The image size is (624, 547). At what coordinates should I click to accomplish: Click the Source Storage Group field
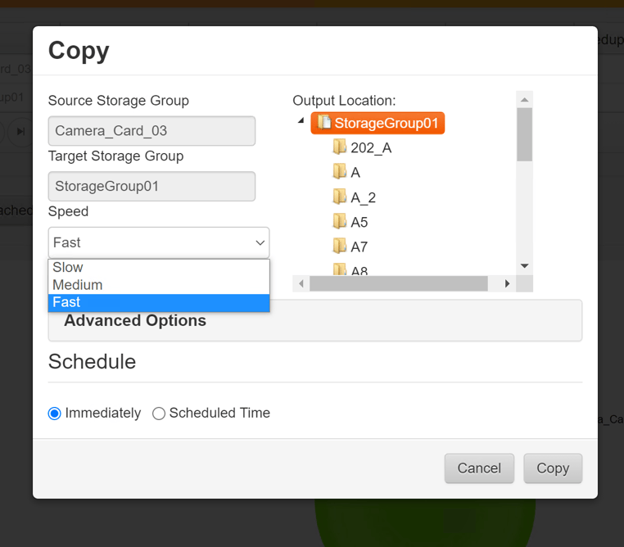coord(151,131)
